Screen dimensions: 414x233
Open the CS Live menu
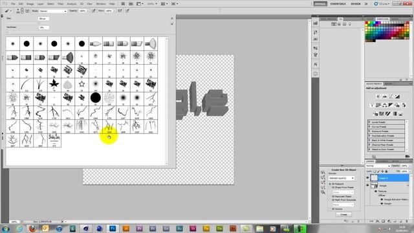382,4
